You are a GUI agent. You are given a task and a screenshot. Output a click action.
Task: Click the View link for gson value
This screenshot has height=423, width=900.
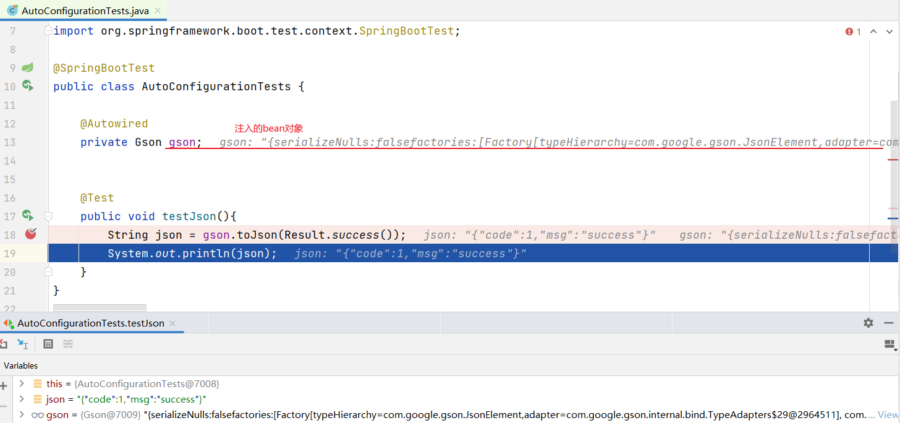(888, 415)
